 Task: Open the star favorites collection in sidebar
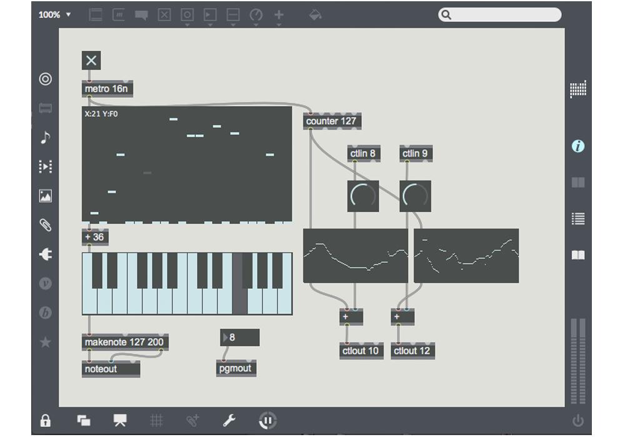[46, 342]
